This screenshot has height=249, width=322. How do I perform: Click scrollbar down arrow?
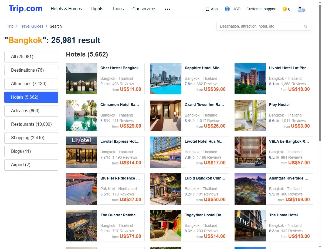(x=320, y=246)
